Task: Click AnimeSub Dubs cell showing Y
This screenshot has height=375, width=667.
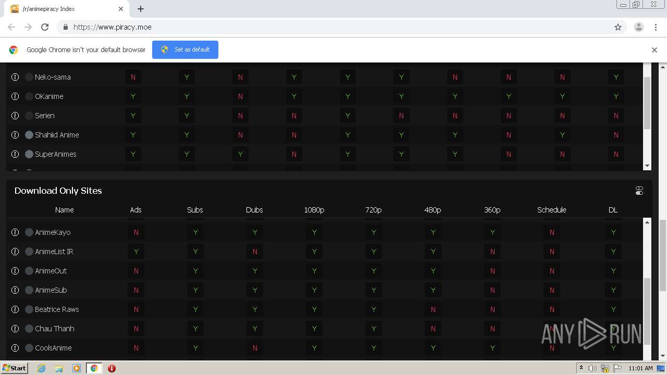Action: coord(255,290)
